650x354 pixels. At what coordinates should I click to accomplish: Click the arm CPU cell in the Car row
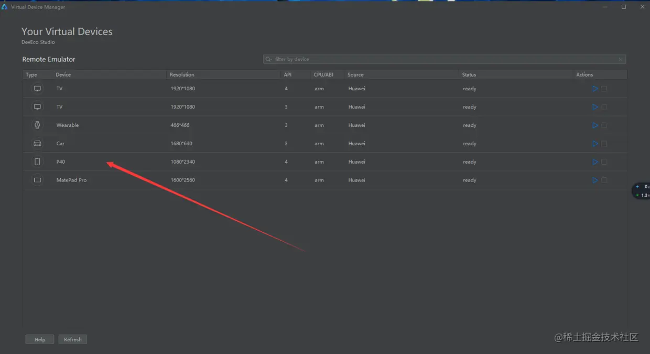pos(319,144)
